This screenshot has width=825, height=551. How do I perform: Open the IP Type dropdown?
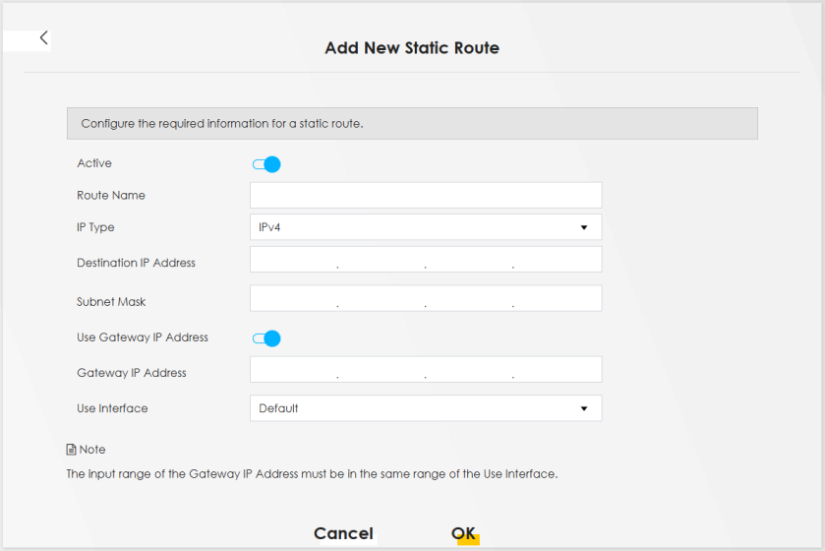(425, 227)
